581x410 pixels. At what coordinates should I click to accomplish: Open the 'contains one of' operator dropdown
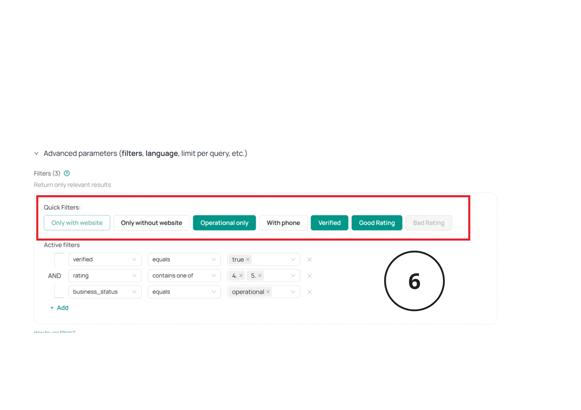click(184, 276)
